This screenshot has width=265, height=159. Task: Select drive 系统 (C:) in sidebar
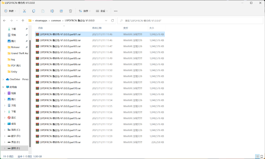coord(15,130)
